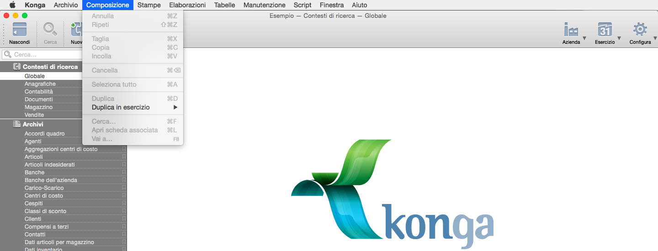
Task: Click the Contesti di ricerca header icon
Action: coord(17,67)
